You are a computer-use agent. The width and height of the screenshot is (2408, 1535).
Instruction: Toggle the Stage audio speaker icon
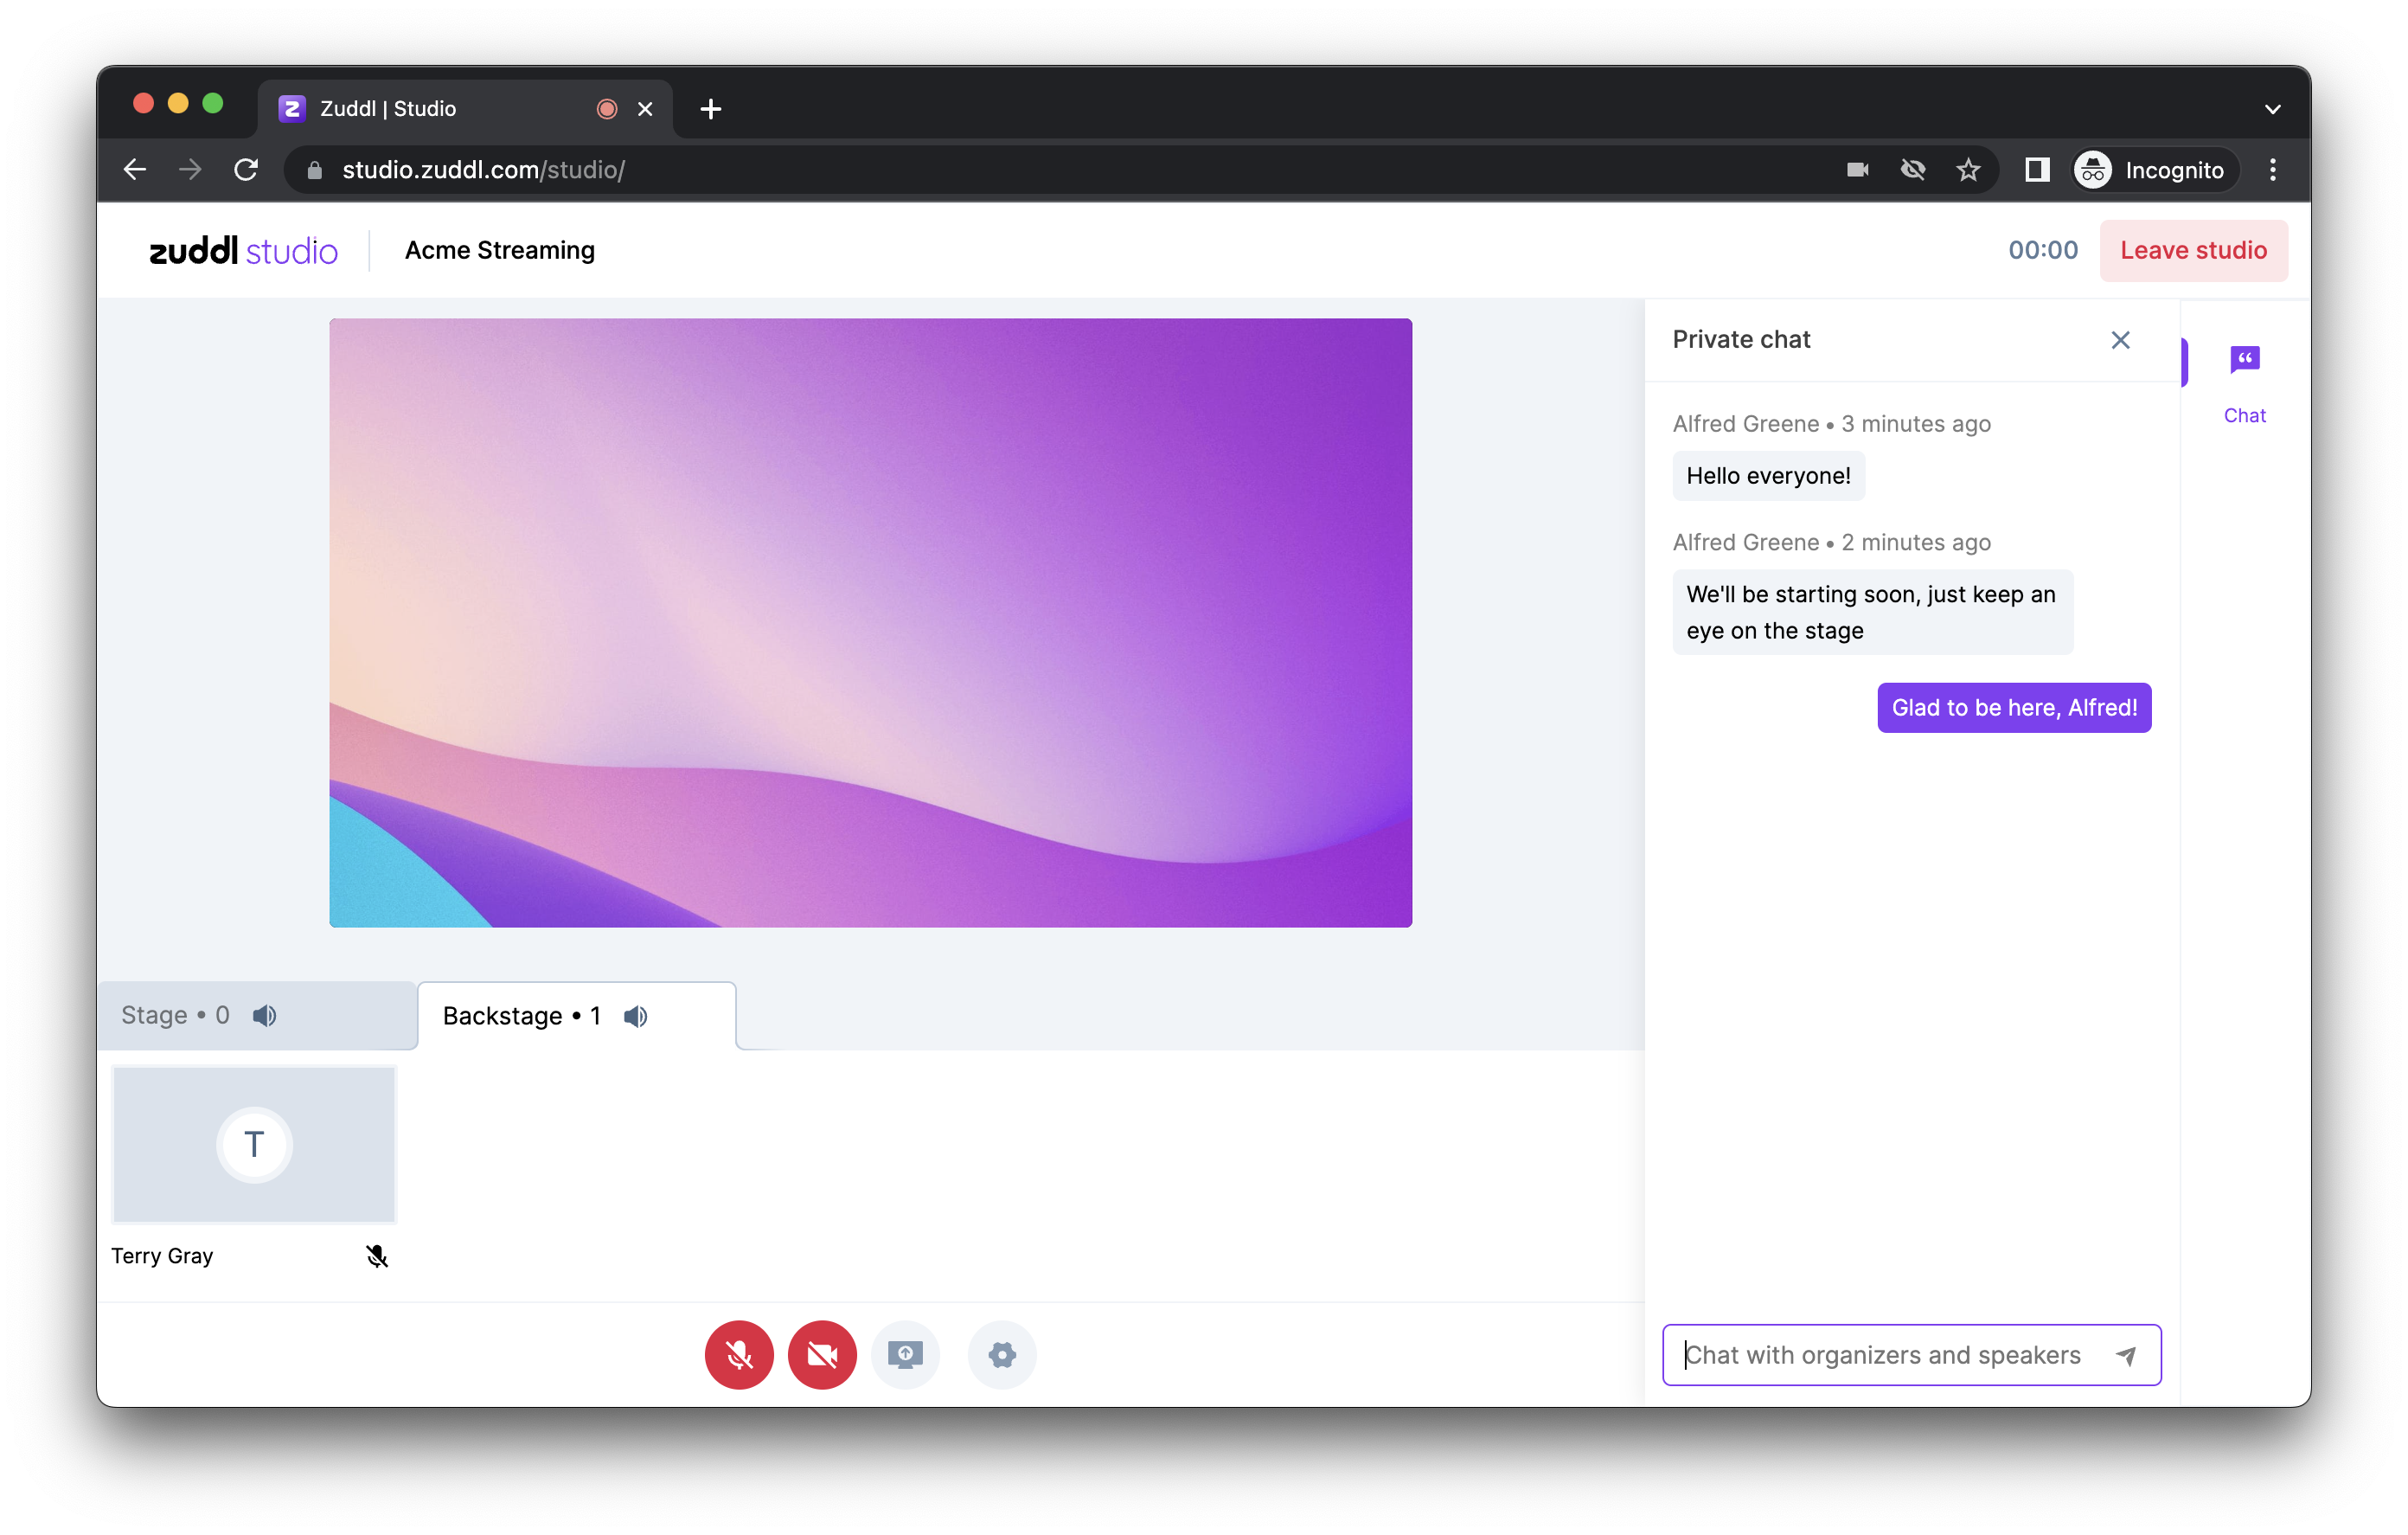coord(265,1016)
